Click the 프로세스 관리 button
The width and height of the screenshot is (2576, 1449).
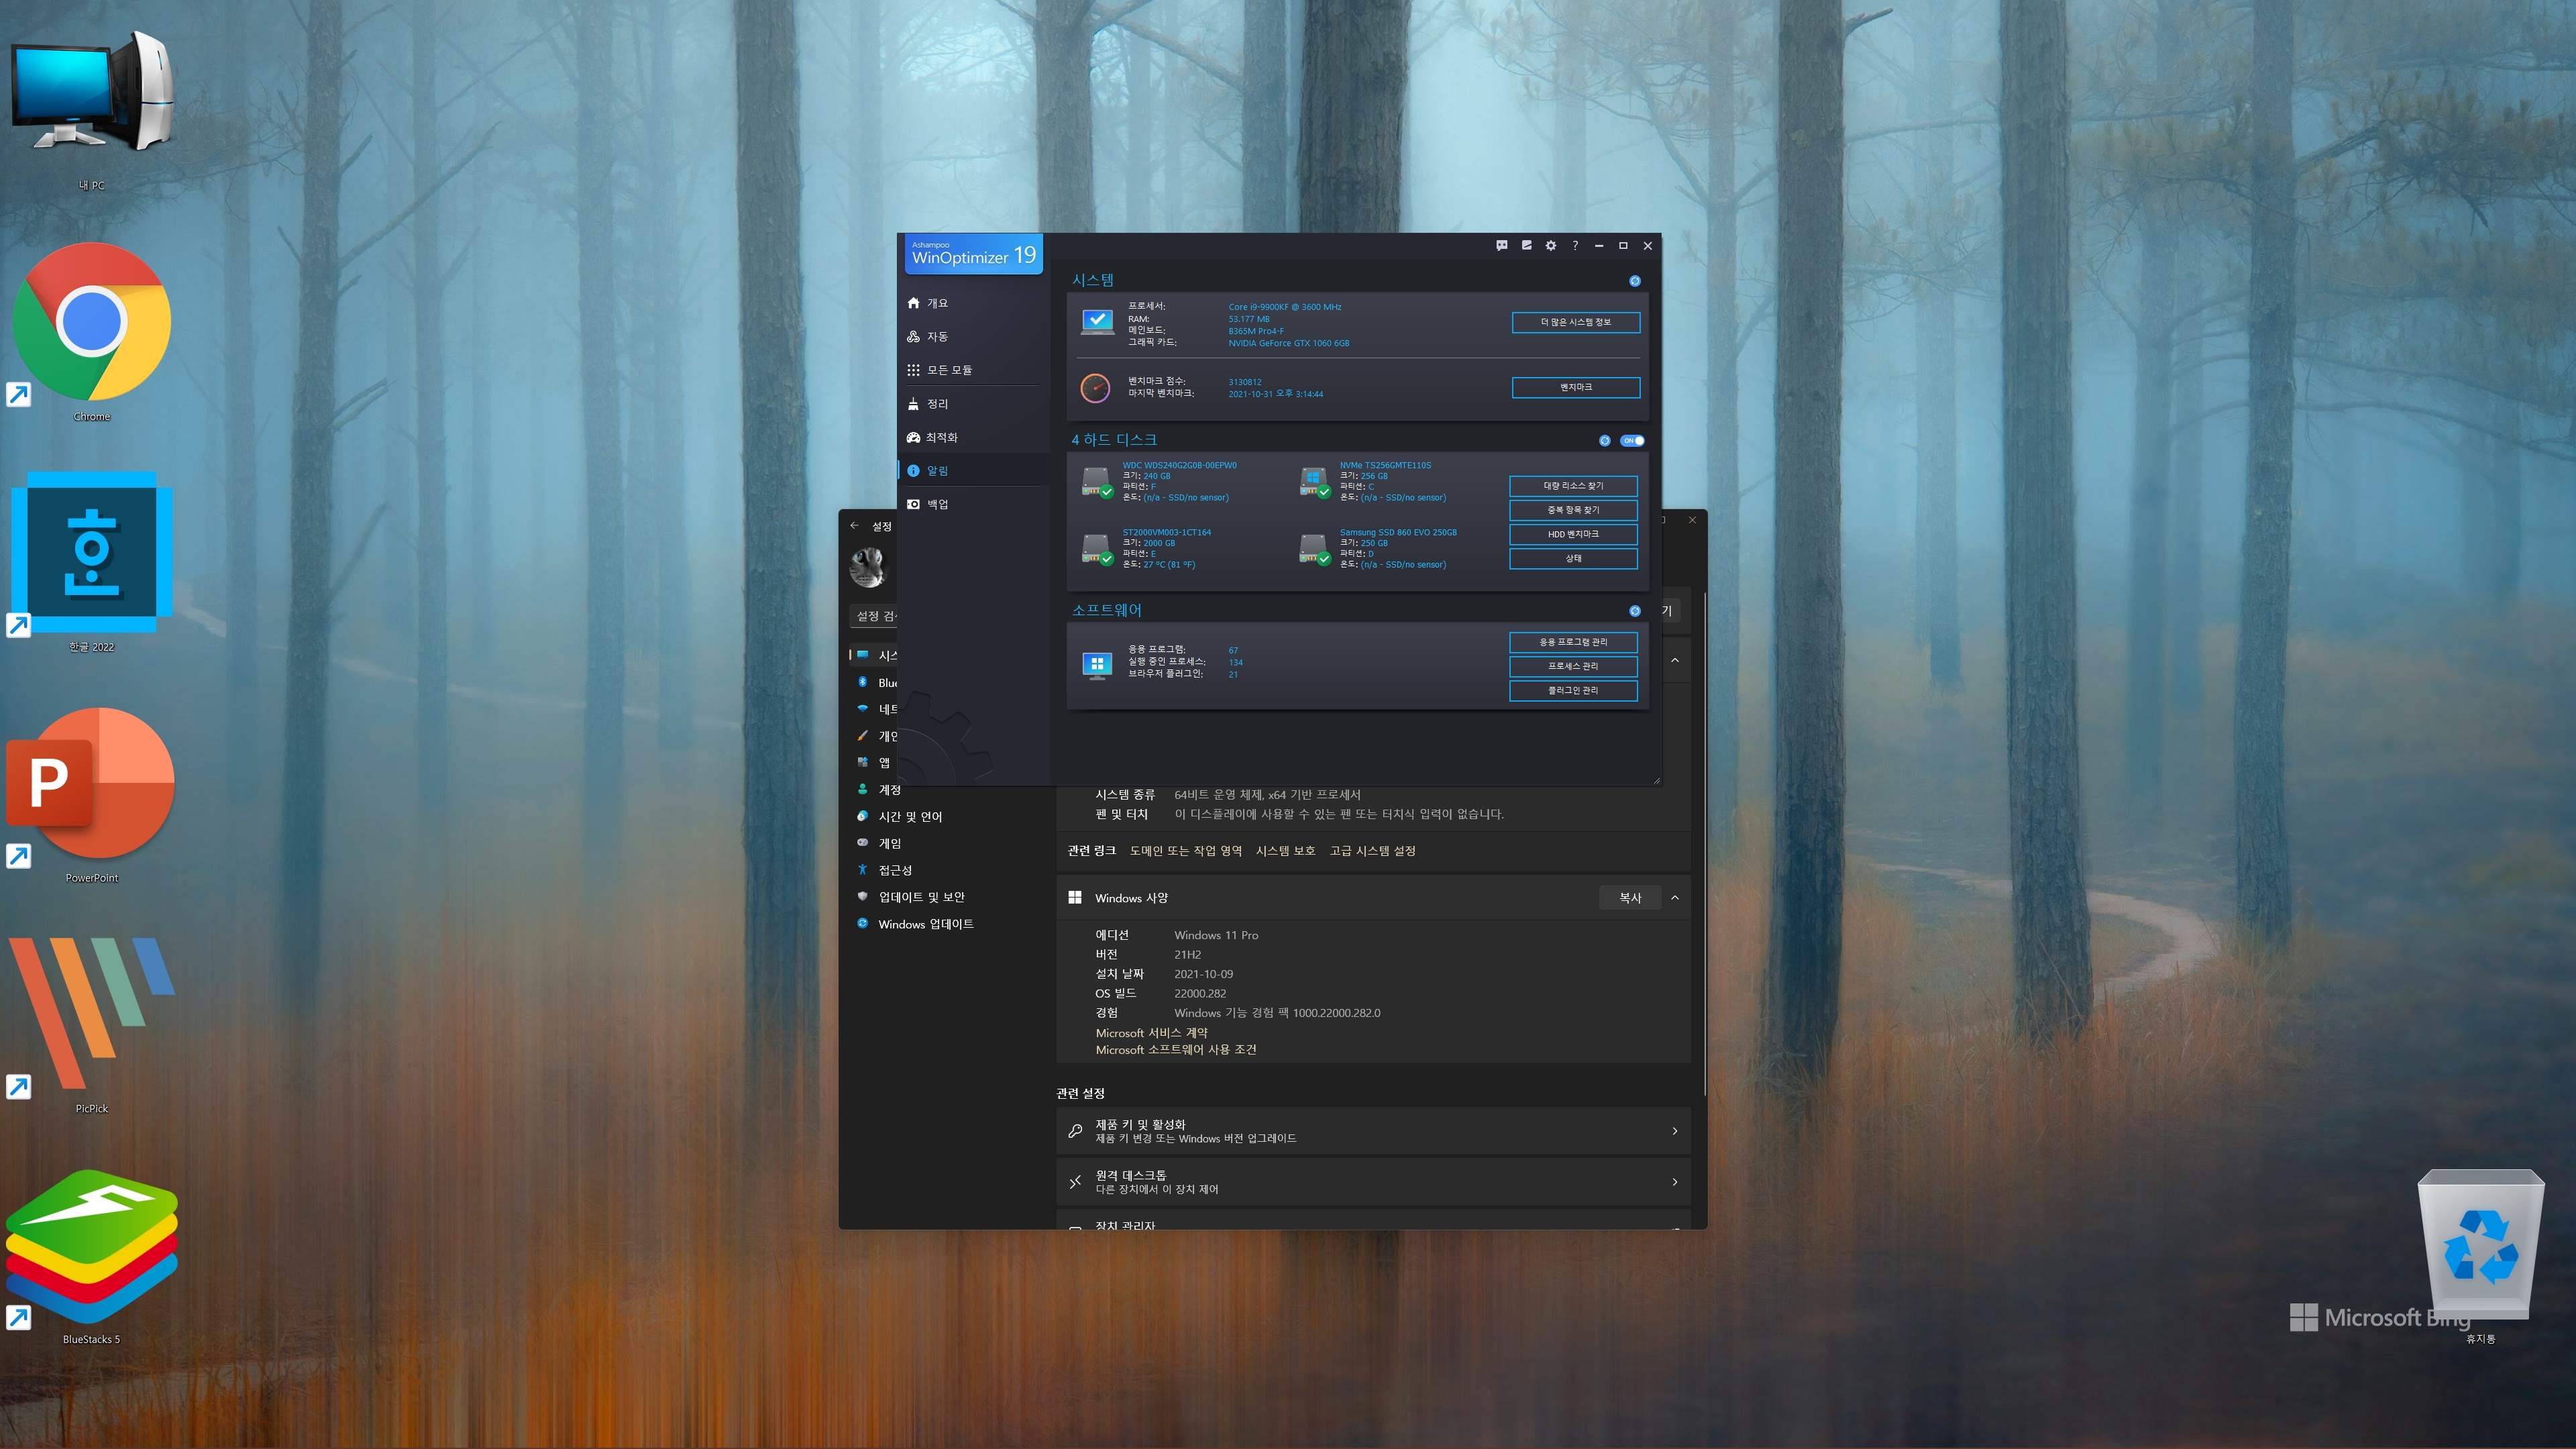click(x=1573, y=666)
